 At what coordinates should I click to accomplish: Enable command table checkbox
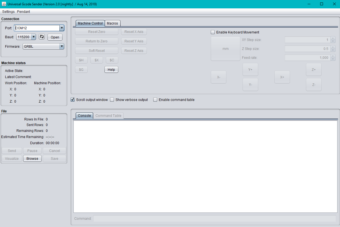[155, 100]
